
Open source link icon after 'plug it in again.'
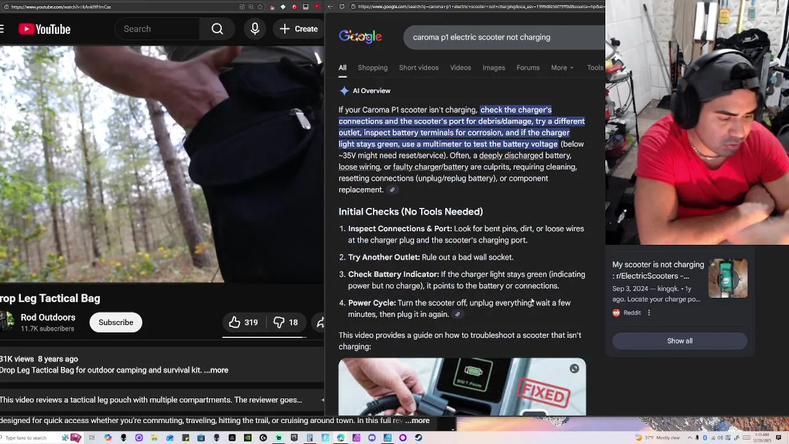457,314
